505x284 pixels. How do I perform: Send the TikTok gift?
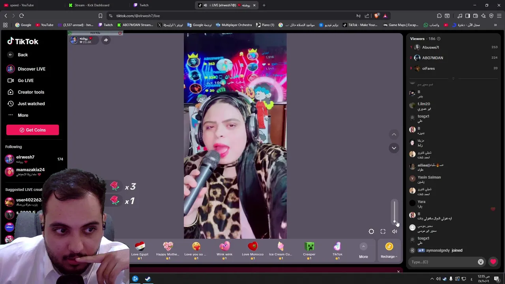(x=337, y=250)
